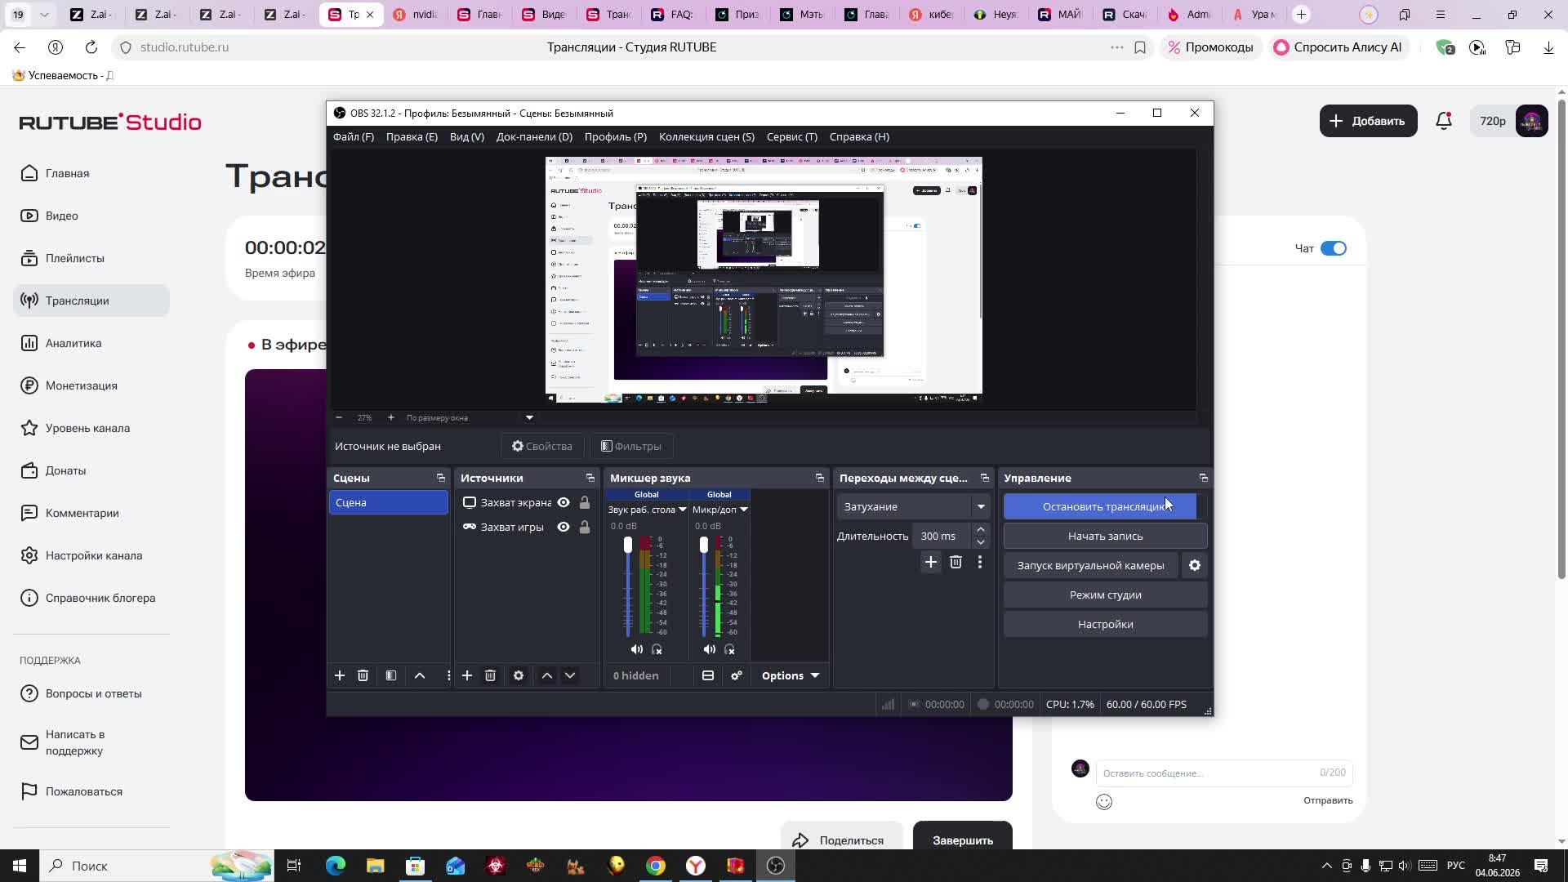The image size is (1568, 882).
Task: Open scene filters icon in the Scenes panel
Action: (391, 675)
